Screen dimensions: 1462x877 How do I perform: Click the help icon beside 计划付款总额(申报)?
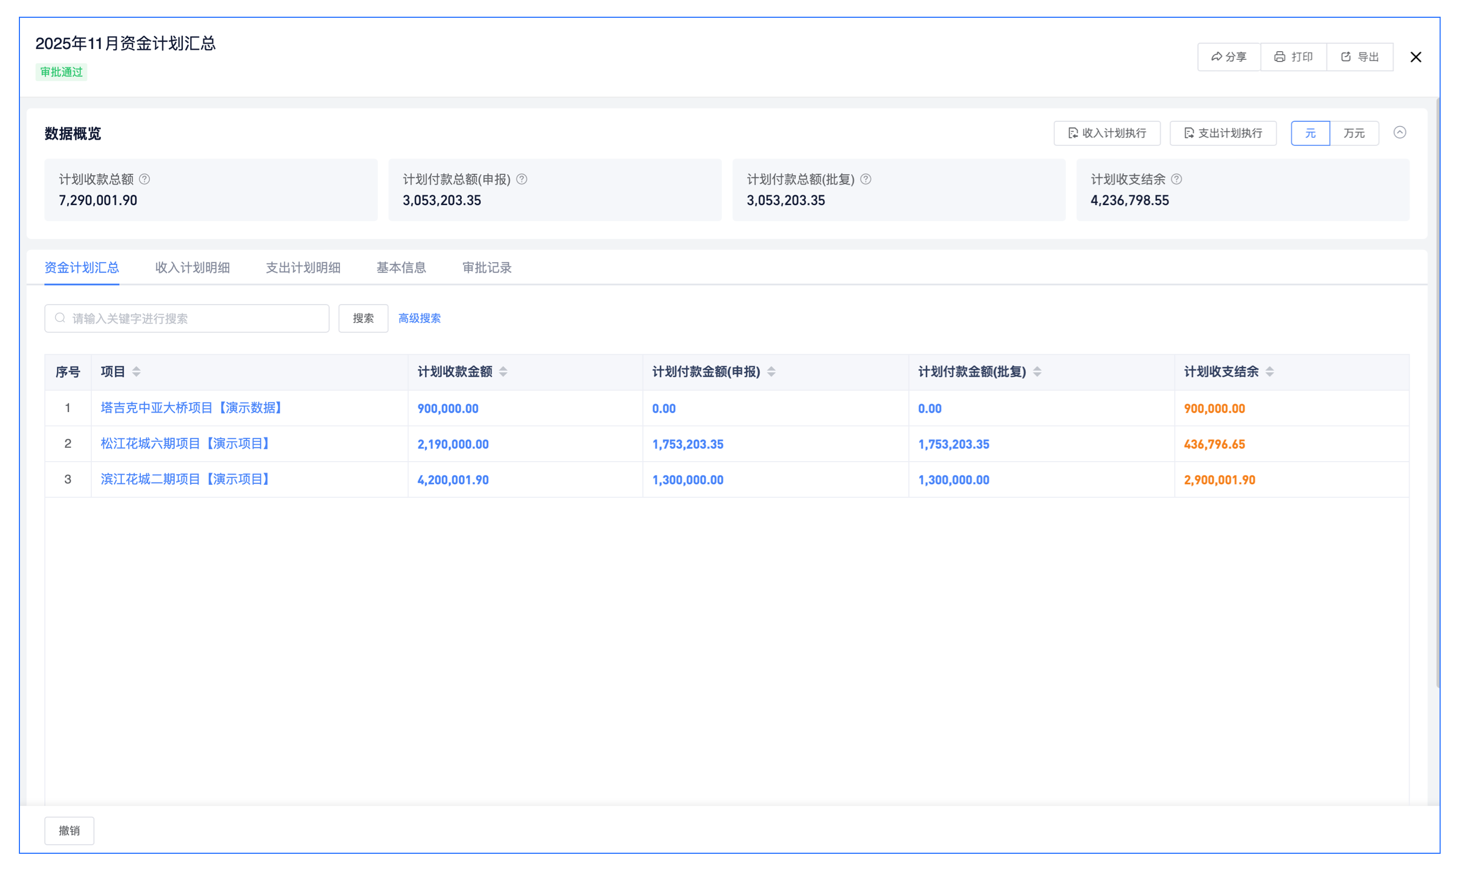point(521,179)
